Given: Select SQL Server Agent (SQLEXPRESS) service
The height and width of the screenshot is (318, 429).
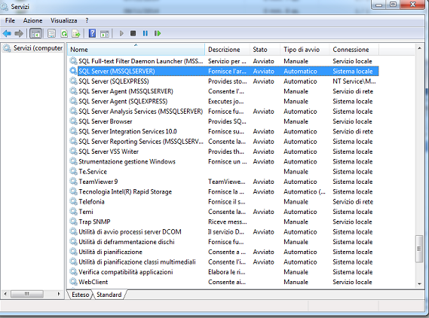Looking at the screenshot, I should coord(223,102).
